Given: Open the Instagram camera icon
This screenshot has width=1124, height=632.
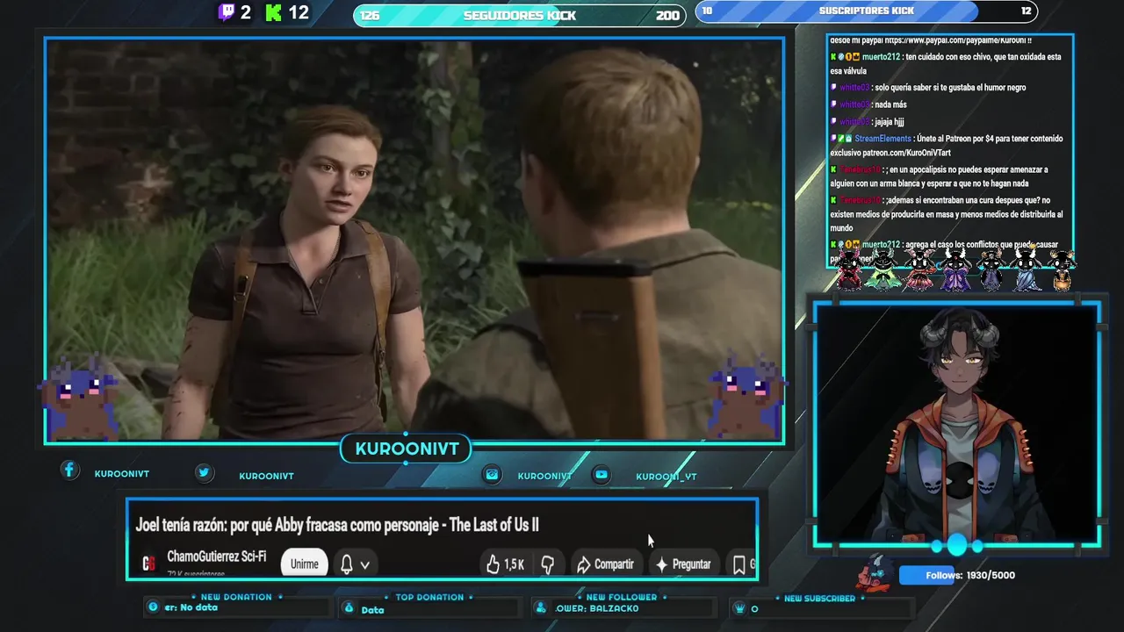Looking at the screenshot, I should [x=493, y=474].
